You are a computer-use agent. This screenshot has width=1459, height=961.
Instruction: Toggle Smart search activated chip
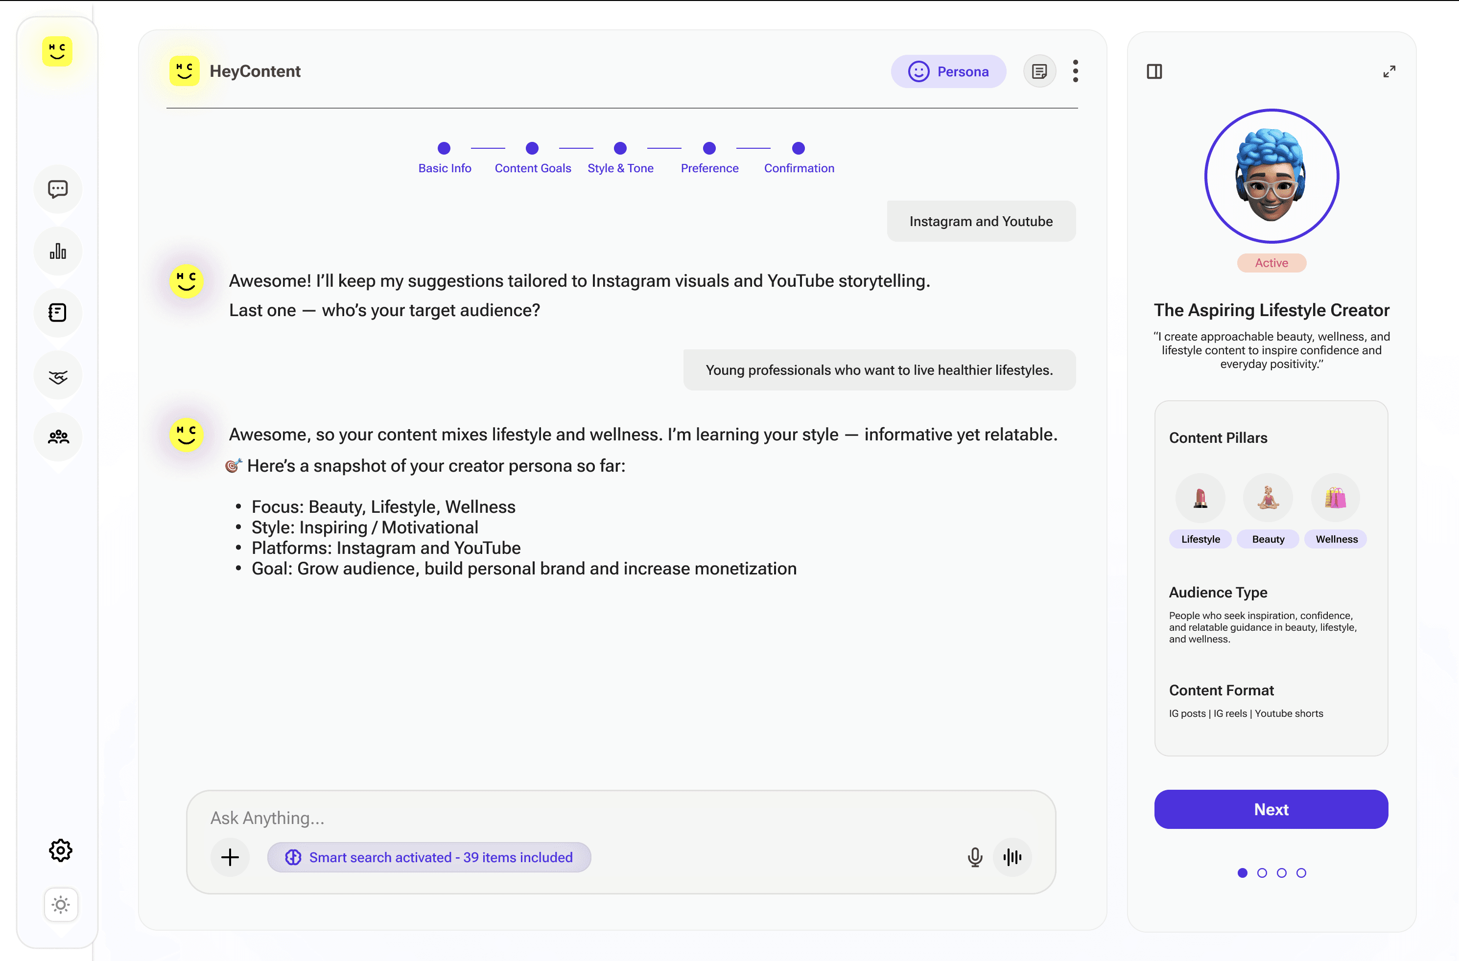click(x=429, y=857)
